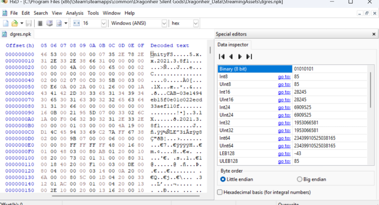Open the Help menu

click(x=130, y=13)
